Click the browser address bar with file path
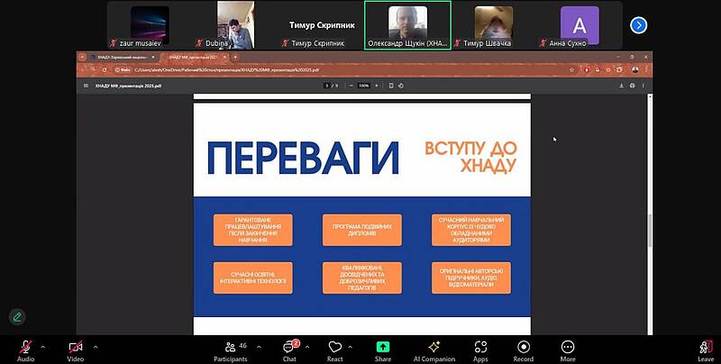The height and width of the screenshot is (364, 721). [341, 70]
